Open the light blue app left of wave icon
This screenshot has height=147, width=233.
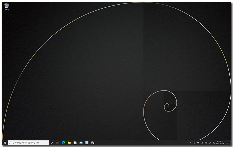[x=87, y=143]
